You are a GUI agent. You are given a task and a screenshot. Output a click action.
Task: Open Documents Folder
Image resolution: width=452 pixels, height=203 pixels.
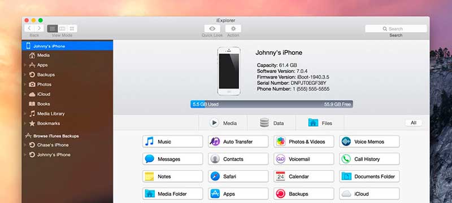[x=370, y=176]
